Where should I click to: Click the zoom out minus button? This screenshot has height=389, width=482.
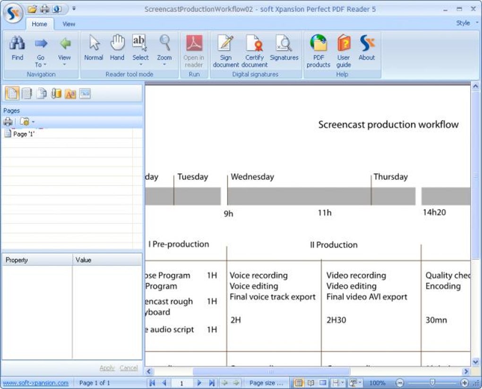(400, 383)
